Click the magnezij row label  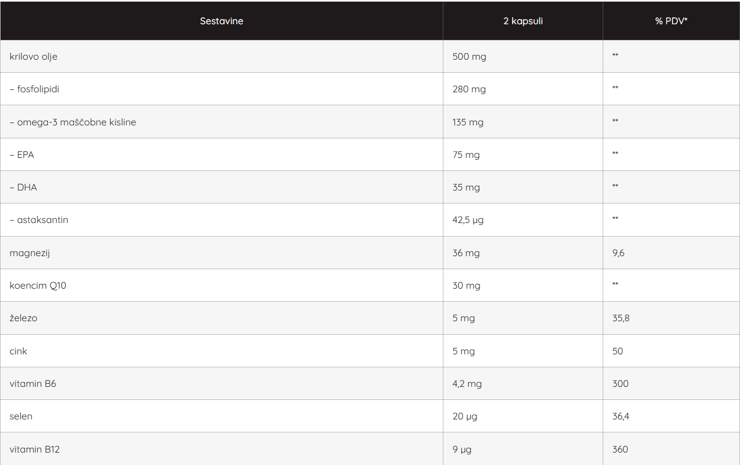(29, 253)
